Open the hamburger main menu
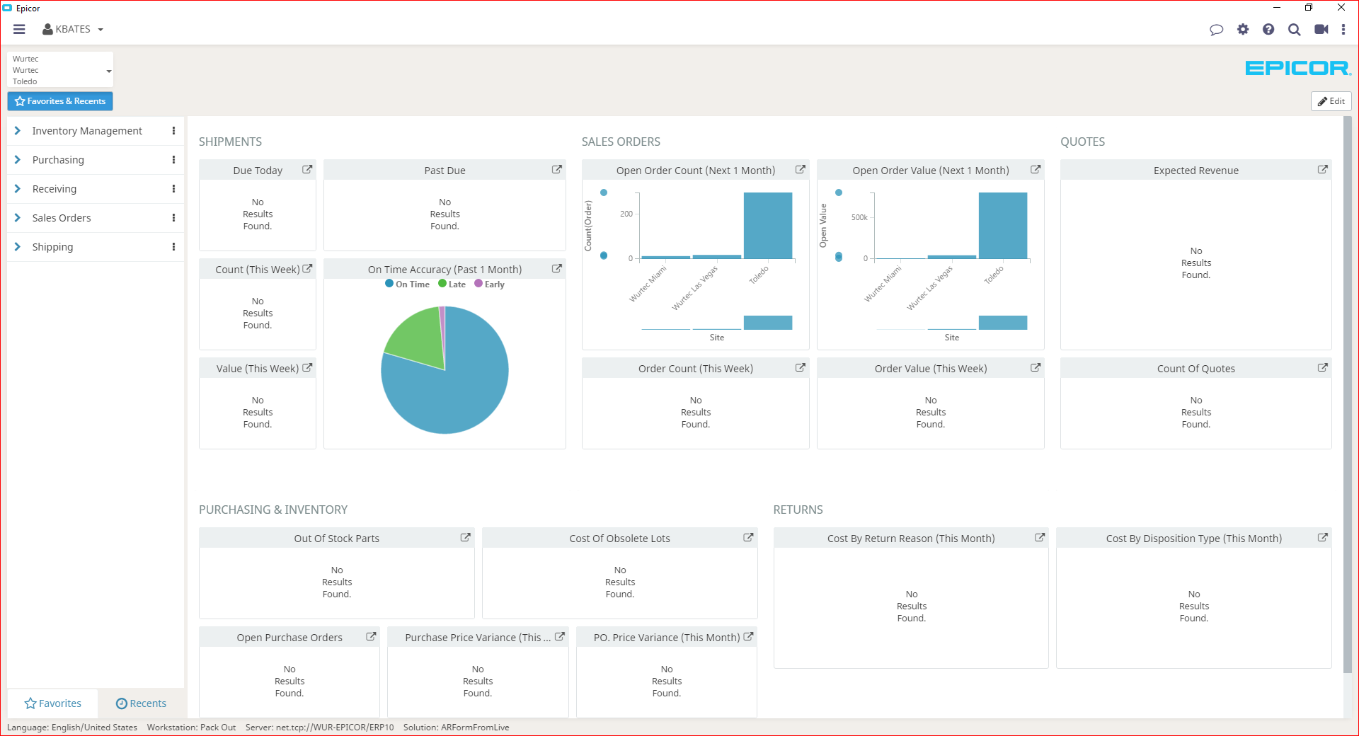 coord(19,29)
